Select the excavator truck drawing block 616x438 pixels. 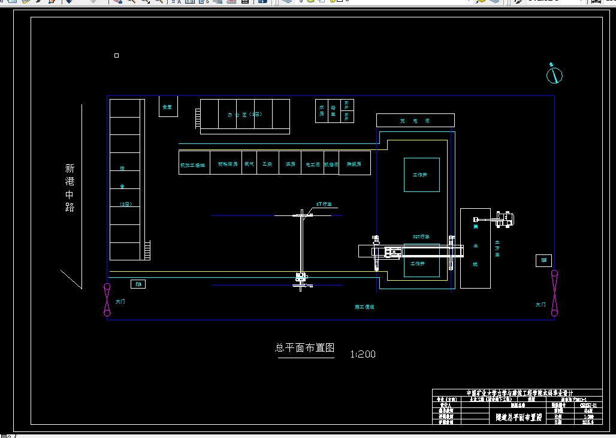coord(494,219)
